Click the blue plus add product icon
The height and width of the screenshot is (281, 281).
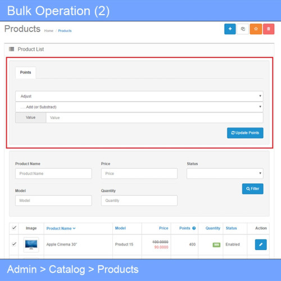(x=230, y=29)
